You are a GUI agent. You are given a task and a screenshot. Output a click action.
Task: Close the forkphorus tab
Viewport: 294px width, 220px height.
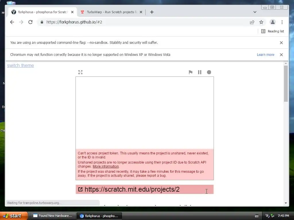[x=72, y=12]
